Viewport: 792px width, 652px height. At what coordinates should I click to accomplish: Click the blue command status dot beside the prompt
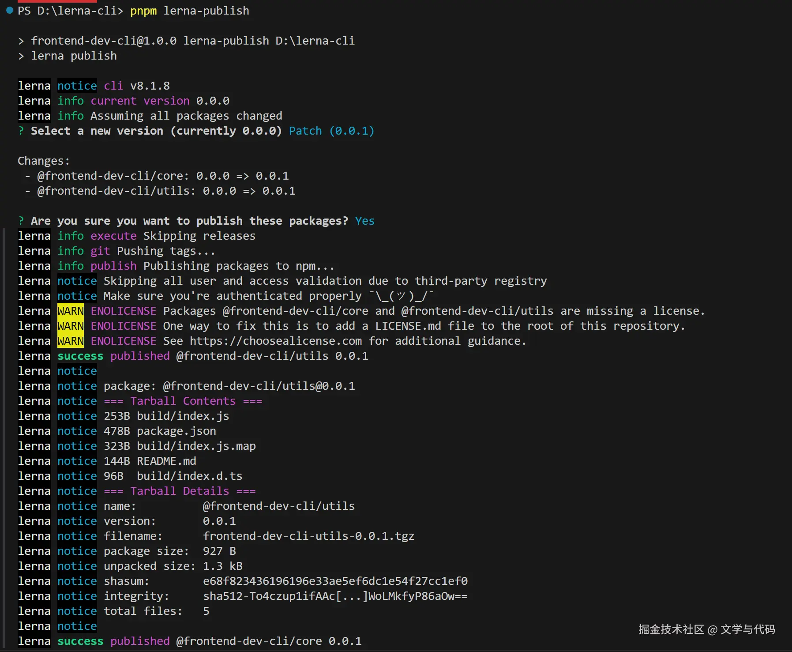(x=10, y=10)
